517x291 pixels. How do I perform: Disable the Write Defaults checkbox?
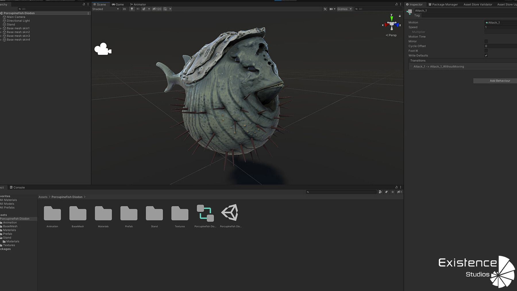(486, 55)
